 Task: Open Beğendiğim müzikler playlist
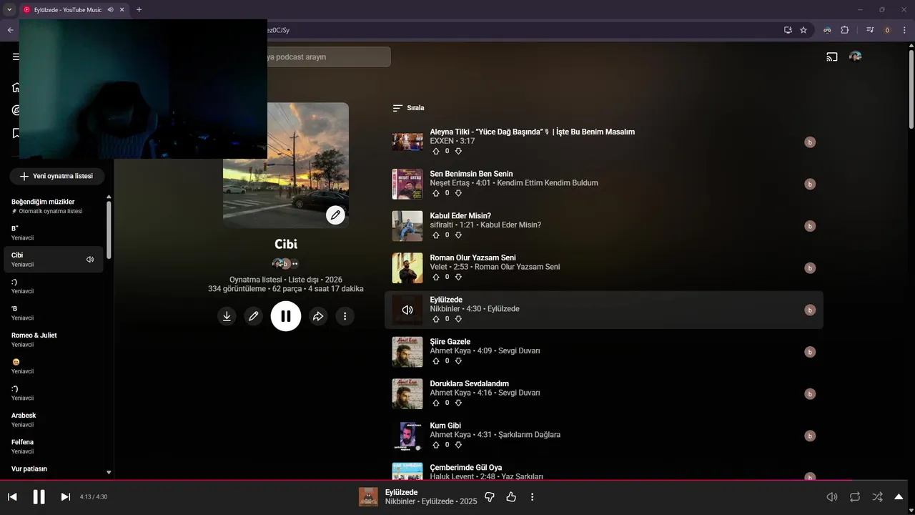click(54, 206)
